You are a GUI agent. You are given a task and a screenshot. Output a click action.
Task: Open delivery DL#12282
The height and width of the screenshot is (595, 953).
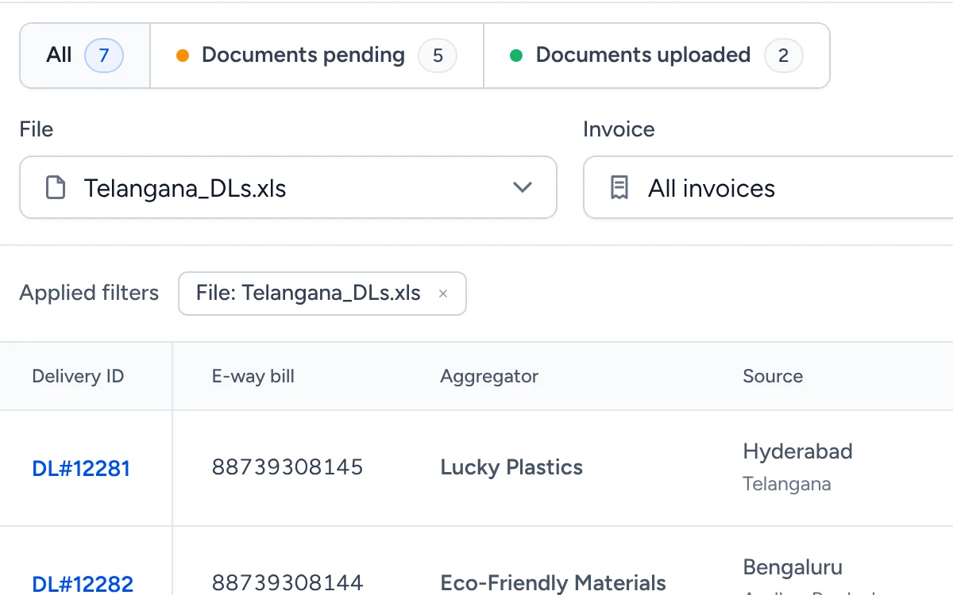tap(83, 584)
